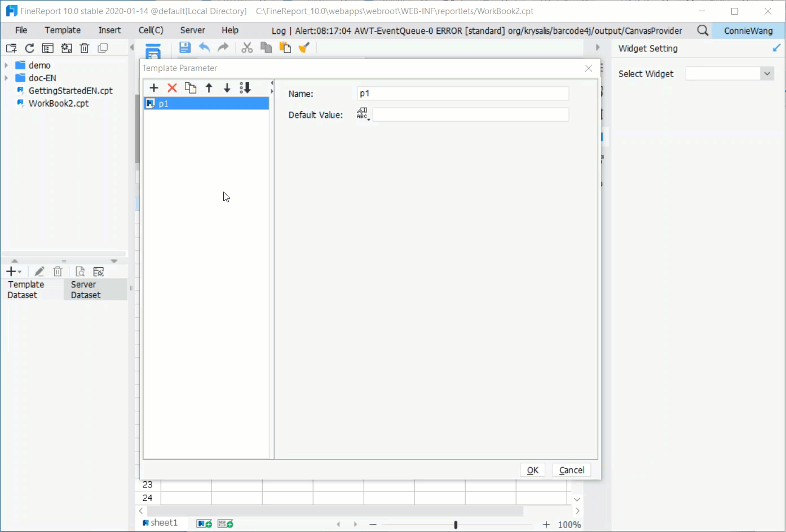Save the template with the floppy disk icon
This screenshot has height=532, width=786.
[184, 48]
